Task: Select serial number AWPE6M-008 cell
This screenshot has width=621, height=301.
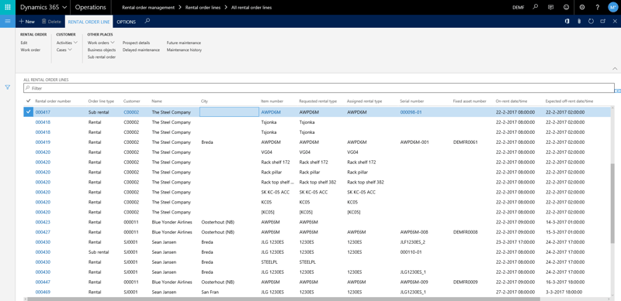Action: click(x=415, y=232)
